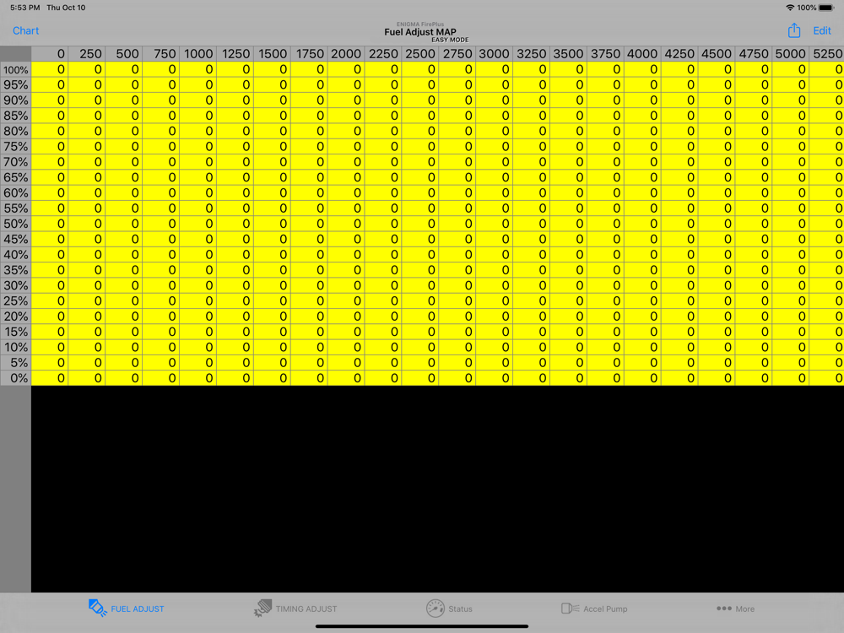Tap the share icon in top bar

coord(794,30)
